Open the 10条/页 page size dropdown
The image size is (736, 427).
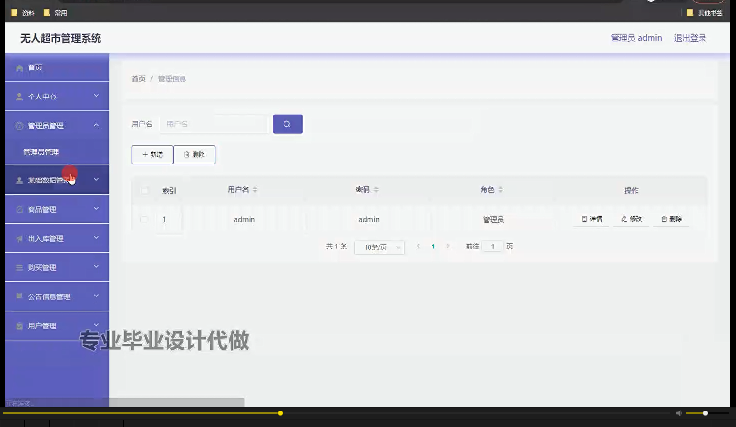[x=379, y=247]
